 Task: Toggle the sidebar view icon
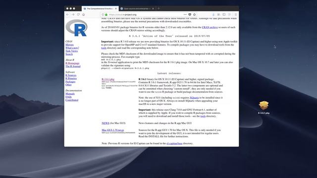pyautogui.click(x=224, y=14)
